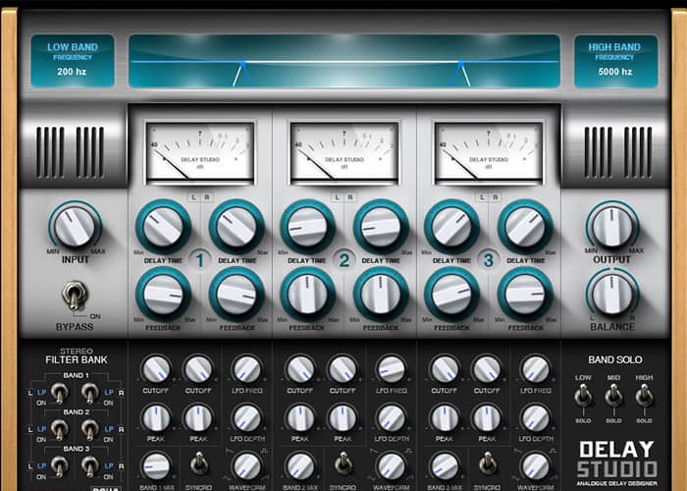Toggle Filter Bank Band 1 right LP switch
The height and width of the screenshot is (491, 687).
point(90,393)
